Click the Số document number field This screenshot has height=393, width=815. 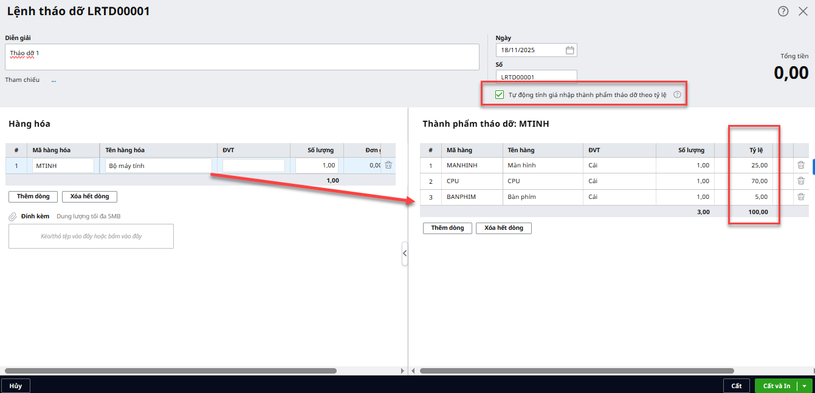pos(536,77)
